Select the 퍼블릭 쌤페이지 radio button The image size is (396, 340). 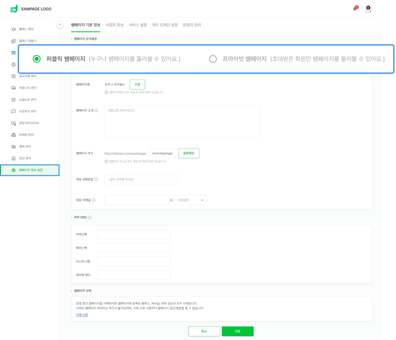coord(37,59)
